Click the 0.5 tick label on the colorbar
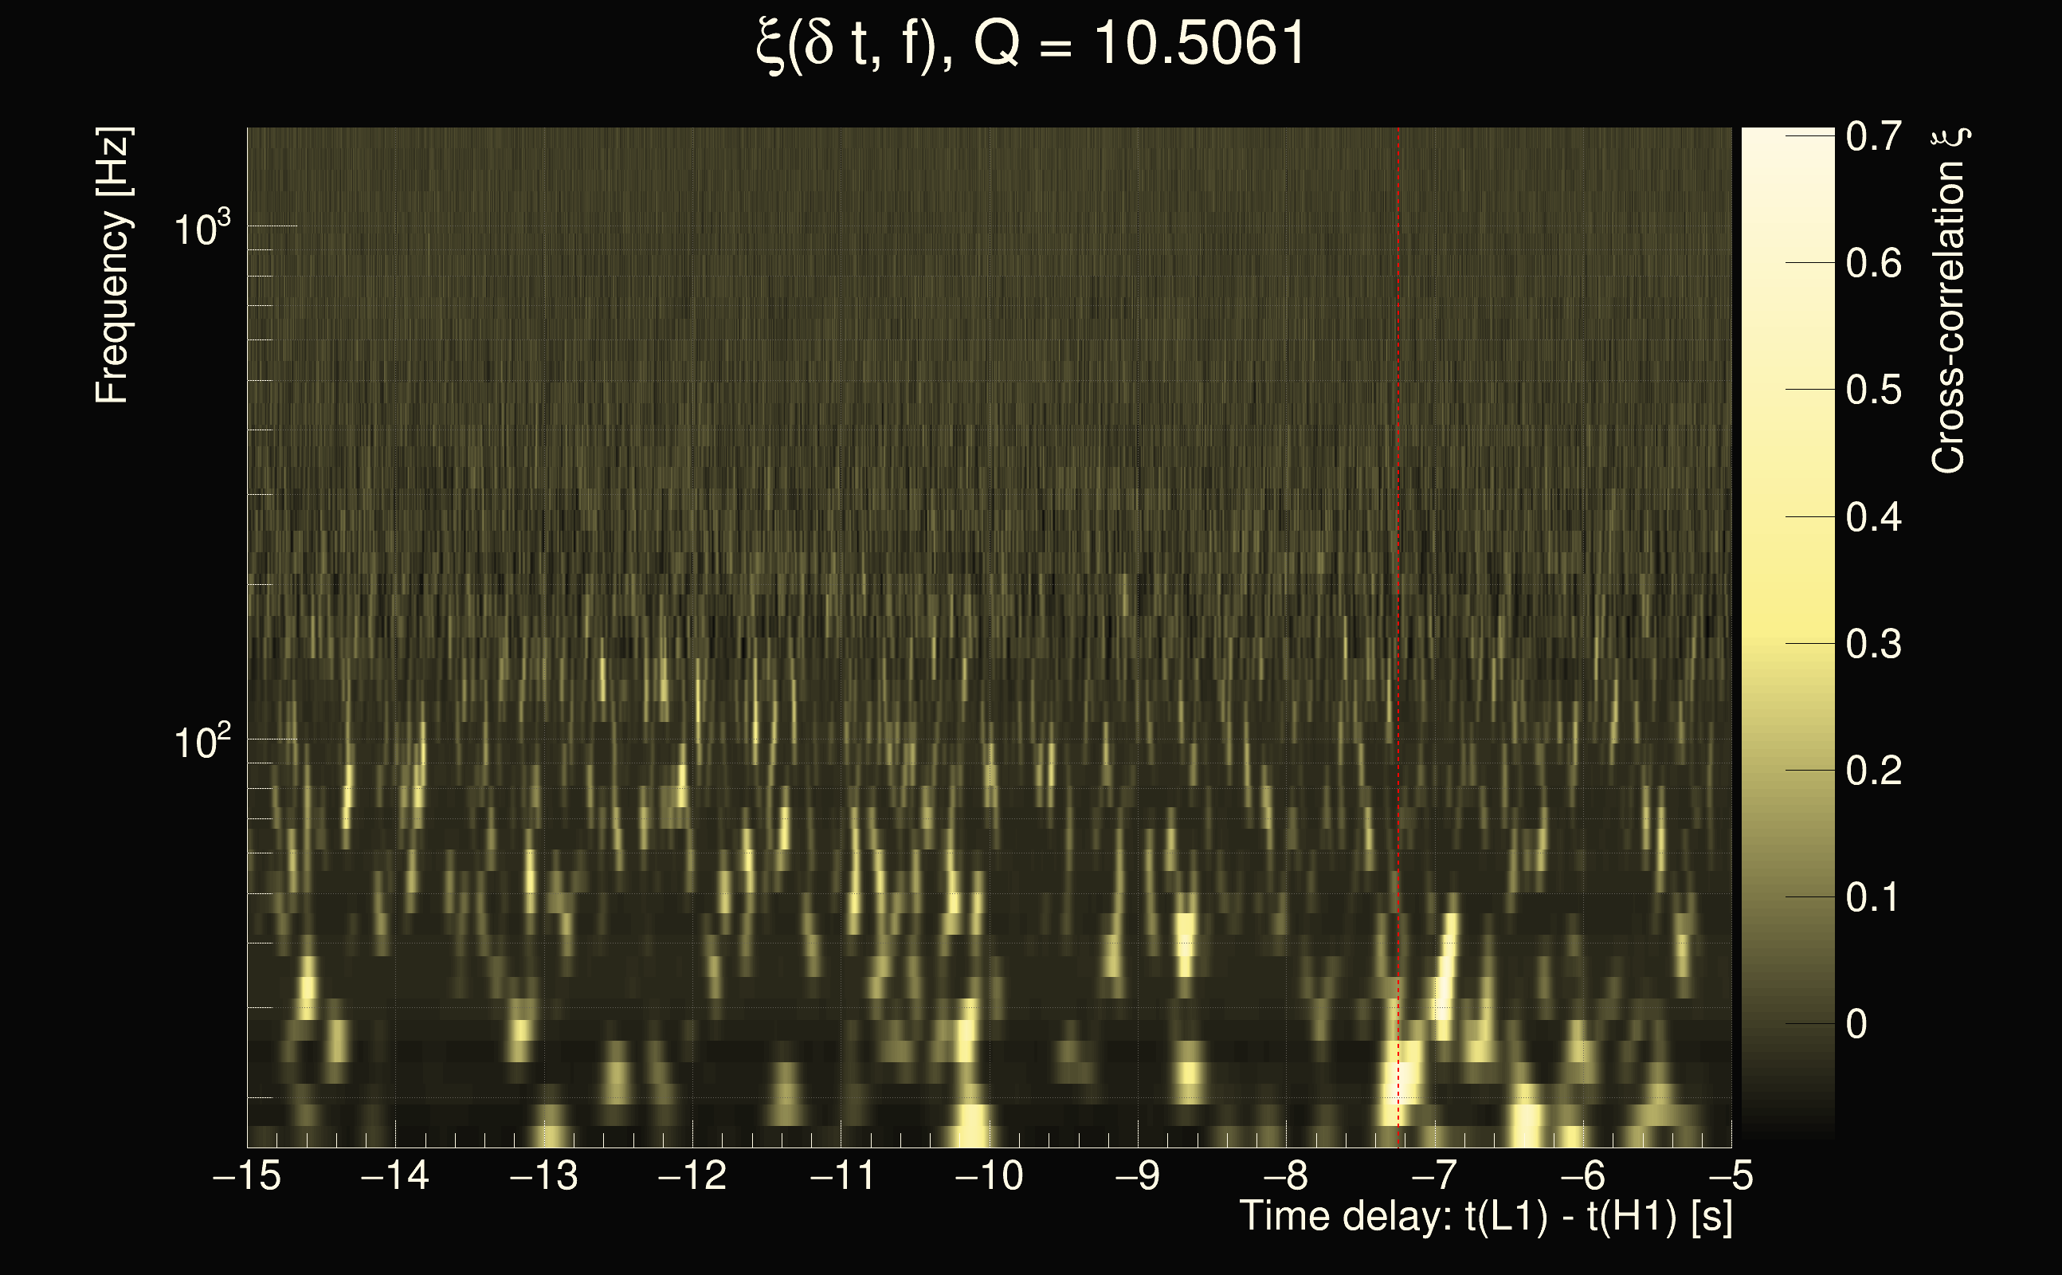 [x=1873, y=390]
